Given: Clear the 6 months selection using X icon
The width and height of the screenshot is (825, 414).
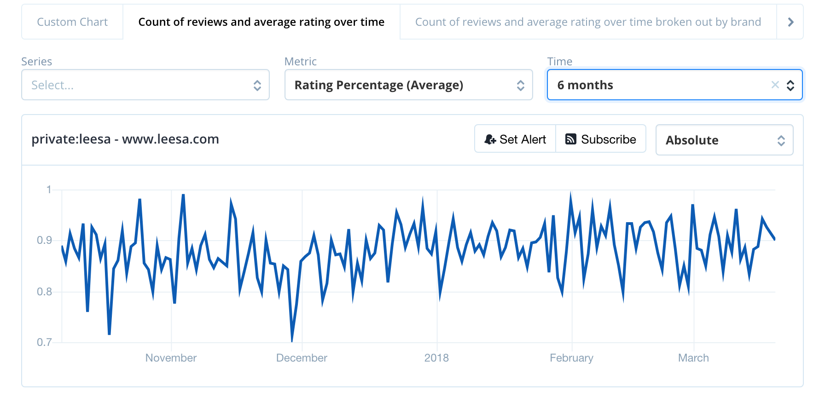Looking at the screenshot, I should click(x=775, y=85).
